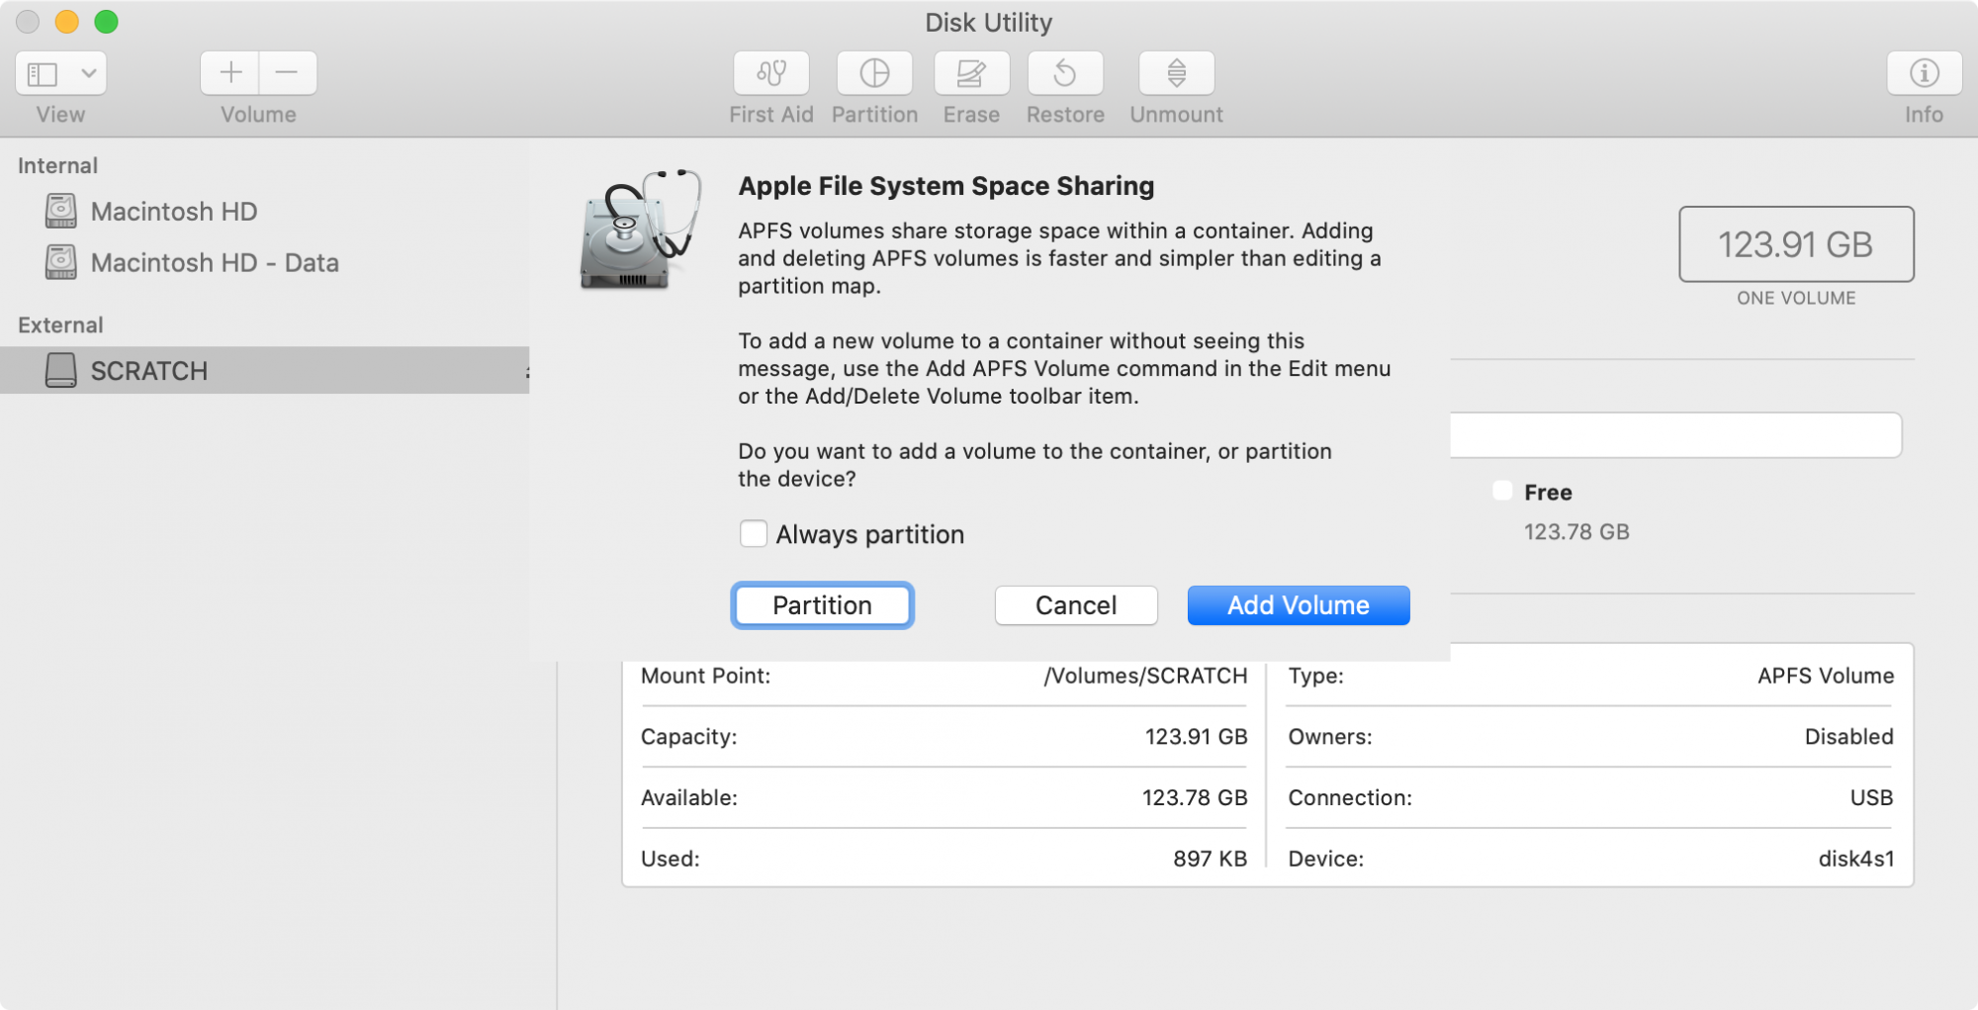The width and height of the screenshot is (1978, 1010).
Task: Select Macintosh HD - Data volume
Action: click(x=215, y=263)
